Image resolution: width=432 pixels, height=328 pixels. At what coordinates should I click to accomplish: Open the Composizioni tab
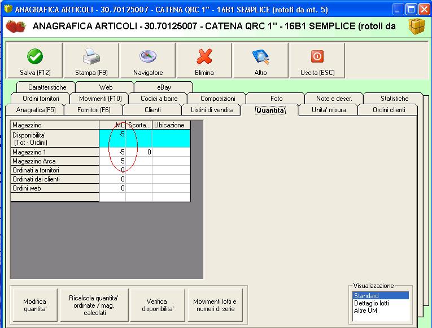[x=217, y=99]
